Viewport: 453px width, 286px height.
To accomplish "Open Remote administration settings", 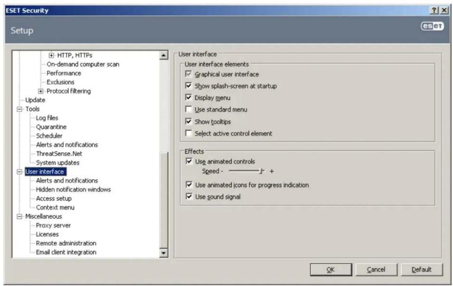I will (x=66, y=243).
